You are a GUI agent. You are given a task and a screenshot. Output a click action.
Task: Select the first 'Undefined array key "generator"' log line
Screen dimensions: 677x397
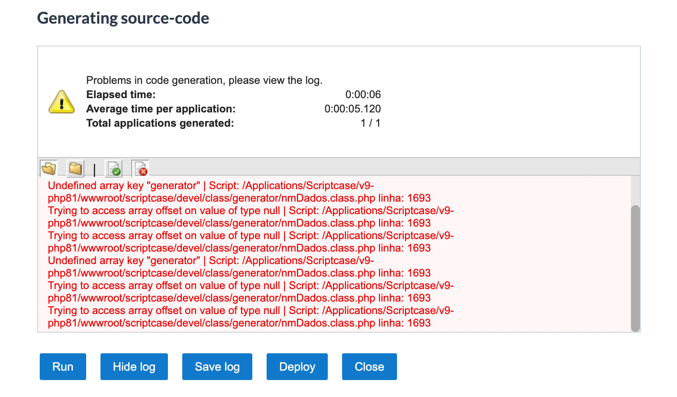239,192
